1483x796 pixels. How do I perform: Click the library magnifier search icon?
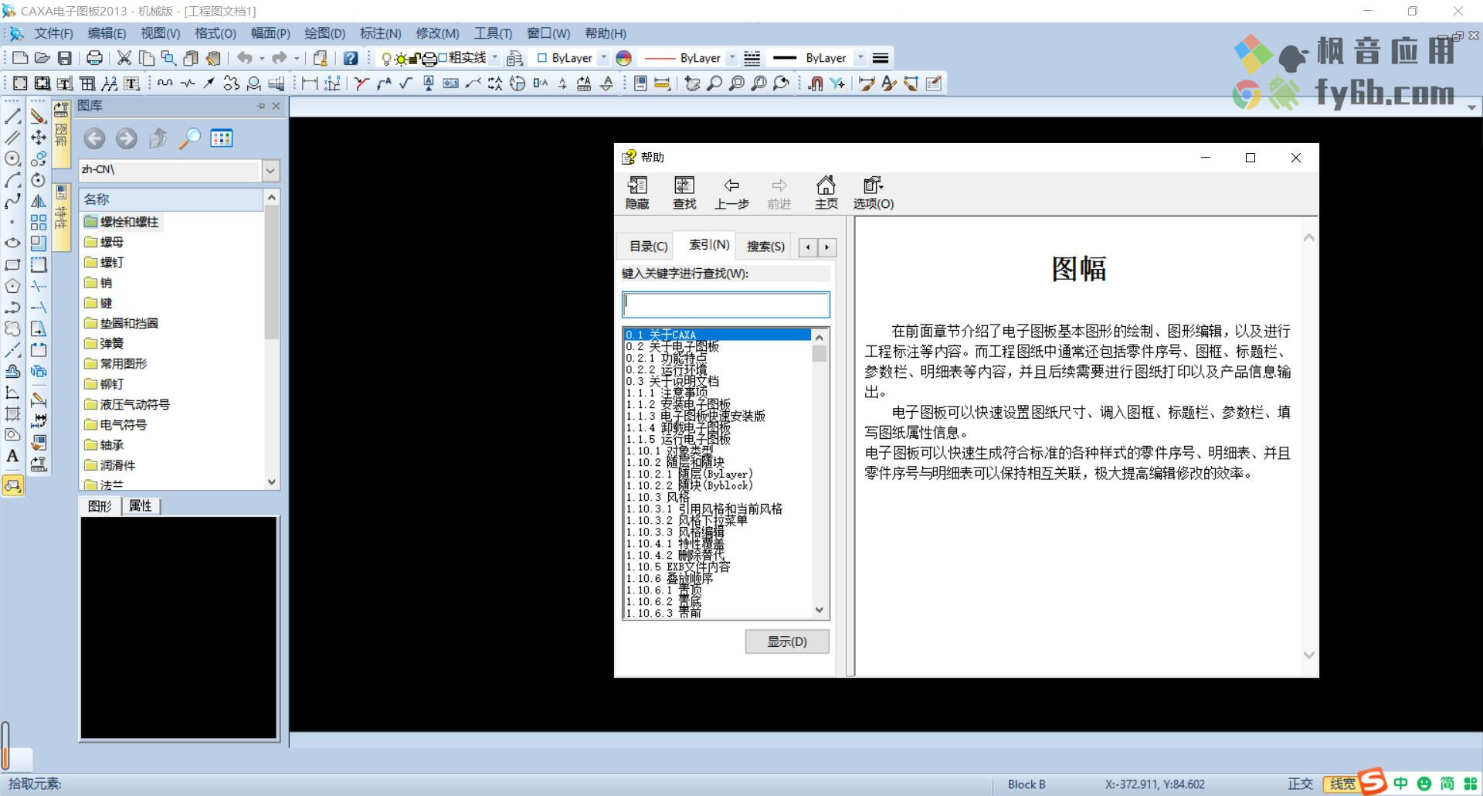(189, 138)
